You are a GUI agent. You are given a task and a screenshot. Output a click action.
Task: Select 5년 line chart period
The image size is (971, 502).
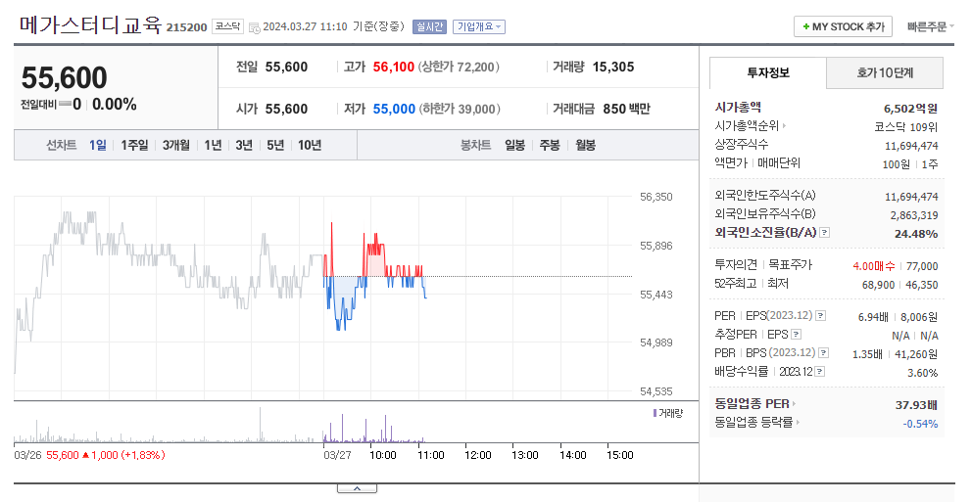pyautogui.click(x=275, y=145)
